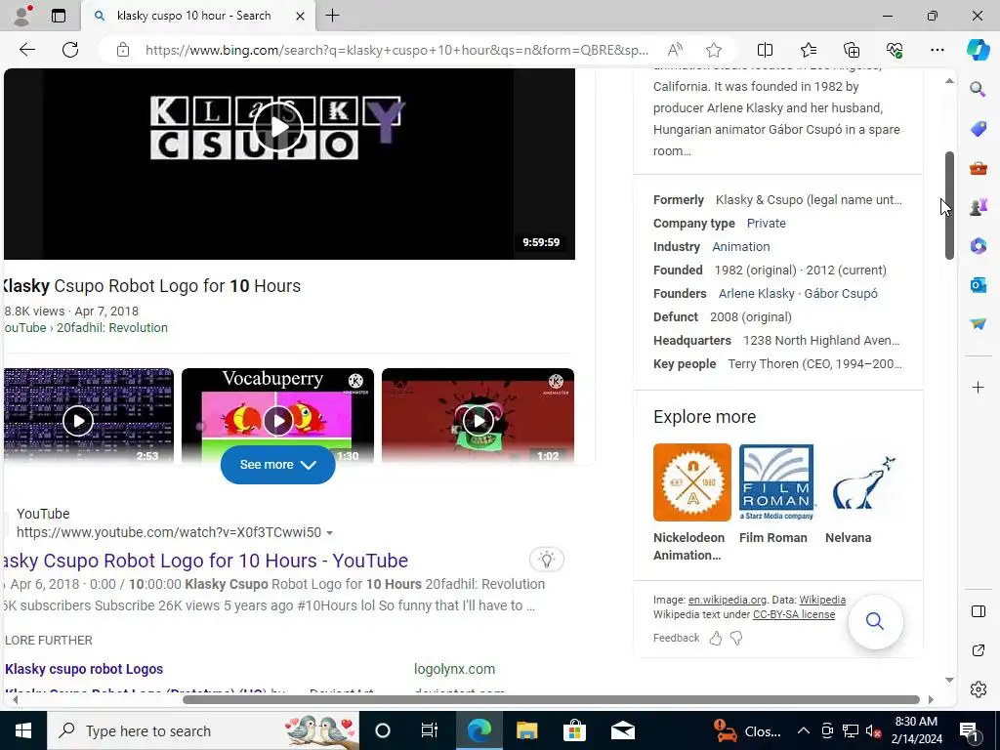Click Arlene Klasky founder link
This screenshot has height=750, width=1000.
[x=757, y=293]
